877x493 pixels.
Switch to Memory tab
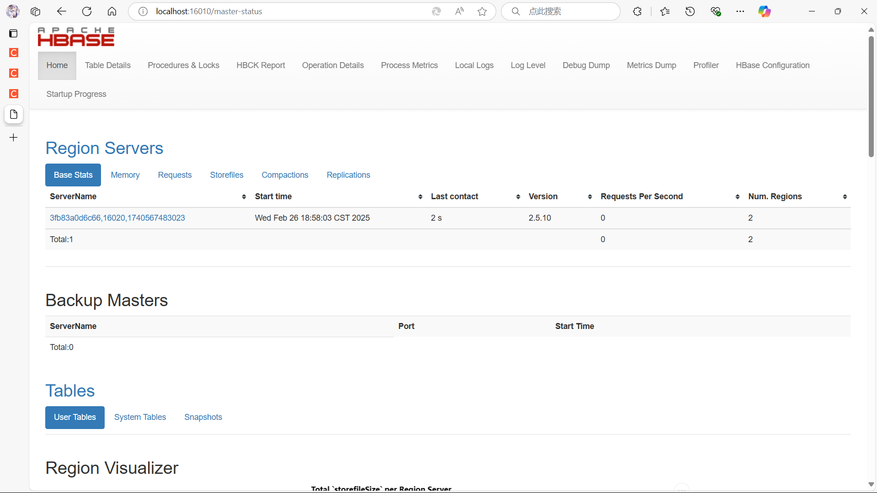tap(125, 175)
